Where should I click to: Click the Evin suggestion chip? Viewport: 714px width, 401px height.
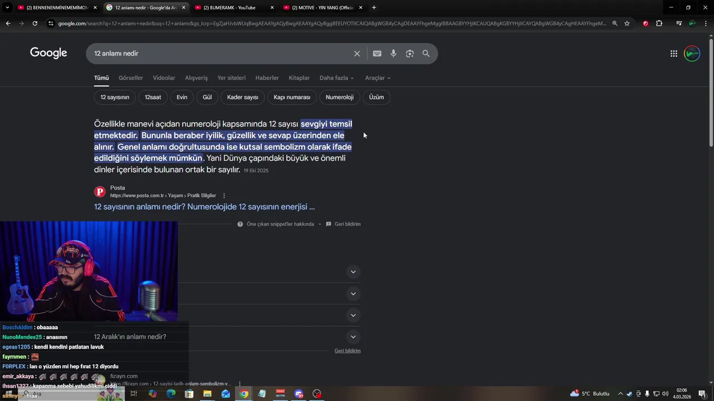tap(182, 97)
